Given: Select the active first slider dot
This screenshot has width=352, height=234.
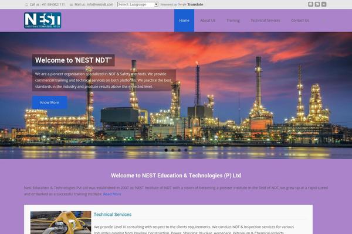Looking at the screenshot, I should point(166,150).
